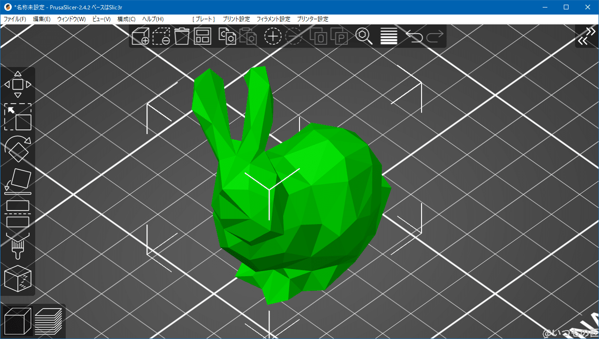Activate the Place on face tool
Screen dimensions: 599x339
tap(18, 181)
